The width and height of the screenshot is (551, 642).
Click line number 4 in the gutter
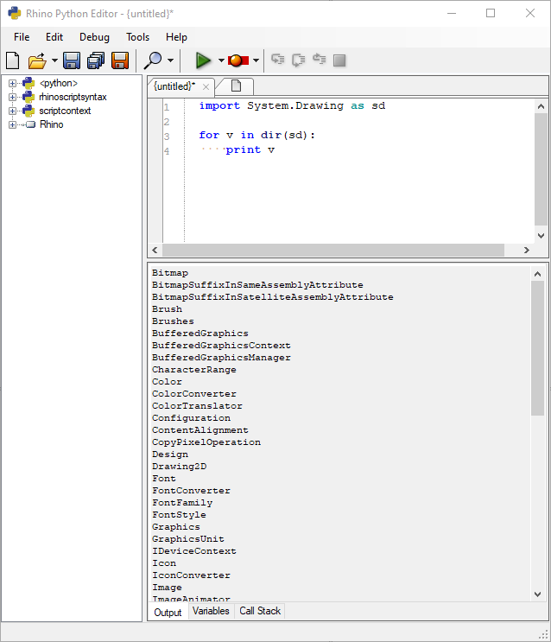click(x=167, y=151)
